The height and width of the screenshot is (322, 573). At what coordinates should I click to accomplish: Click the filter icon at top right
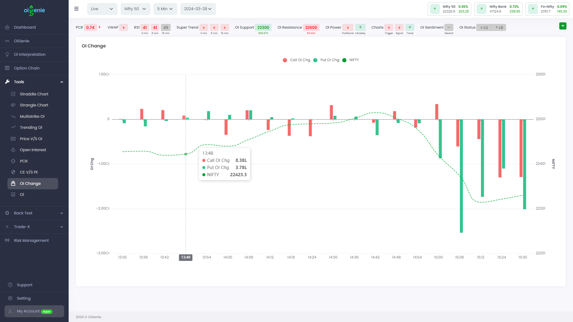[x=563, y=26]
